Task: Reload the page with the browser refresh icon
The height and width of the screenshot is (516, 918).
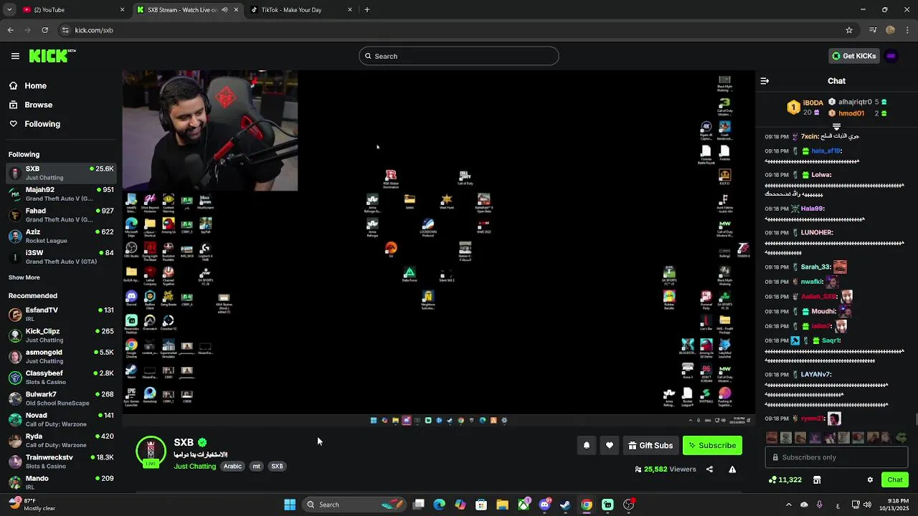Action: tap(44, 30)
